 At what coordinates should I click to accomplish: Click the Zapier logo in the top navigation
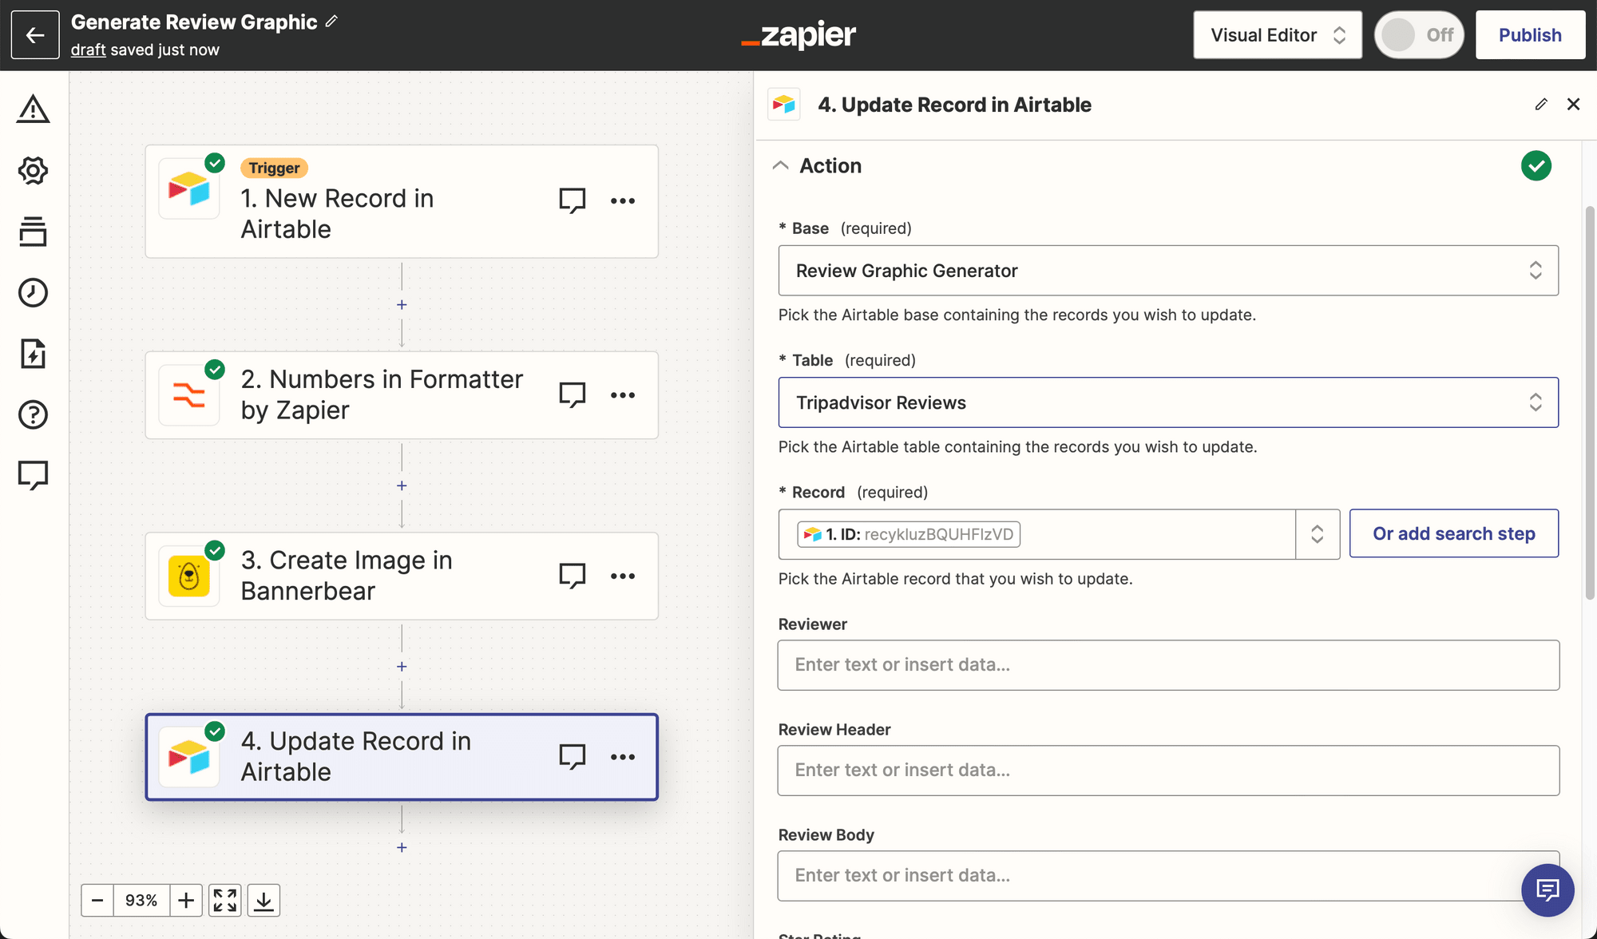point(799,34)
